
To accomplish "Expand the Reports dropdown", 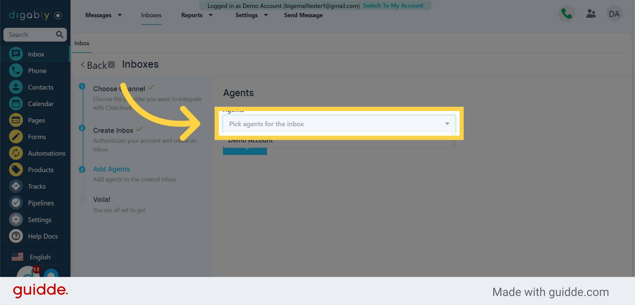I will tap(197, 15).
